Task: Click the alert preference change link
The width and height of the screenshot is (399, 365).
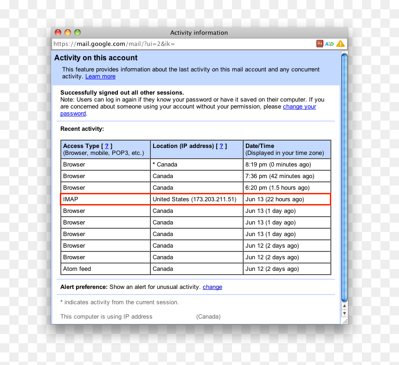Action: (x=212, y=287)
